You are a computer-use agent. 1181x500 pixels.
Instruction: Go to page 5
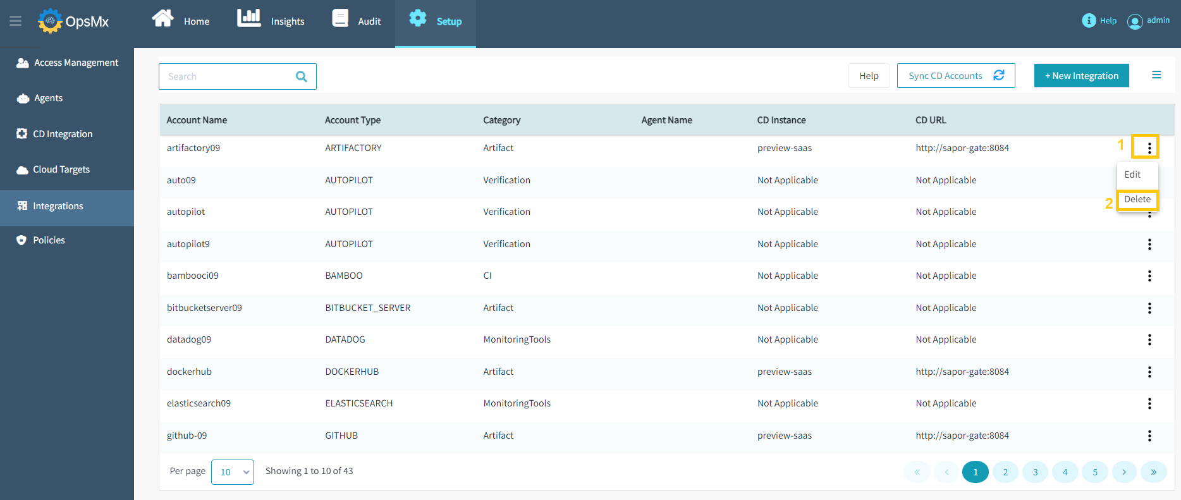tap(1095, 472)
